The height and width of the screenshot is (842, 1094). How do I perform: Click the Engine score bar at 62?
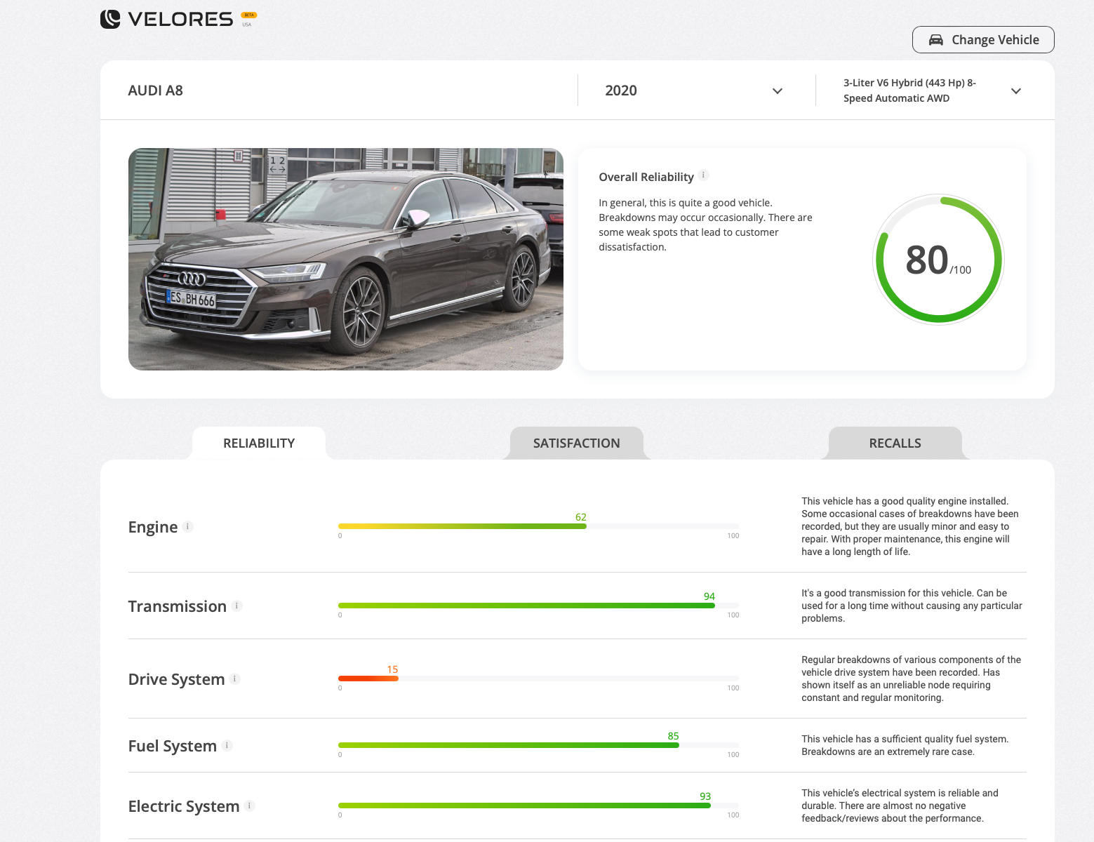(x=462, y=526)
